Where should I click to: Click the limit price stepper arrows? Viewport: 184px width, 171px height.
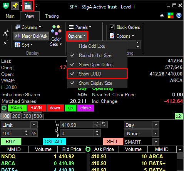pos(97,124)
